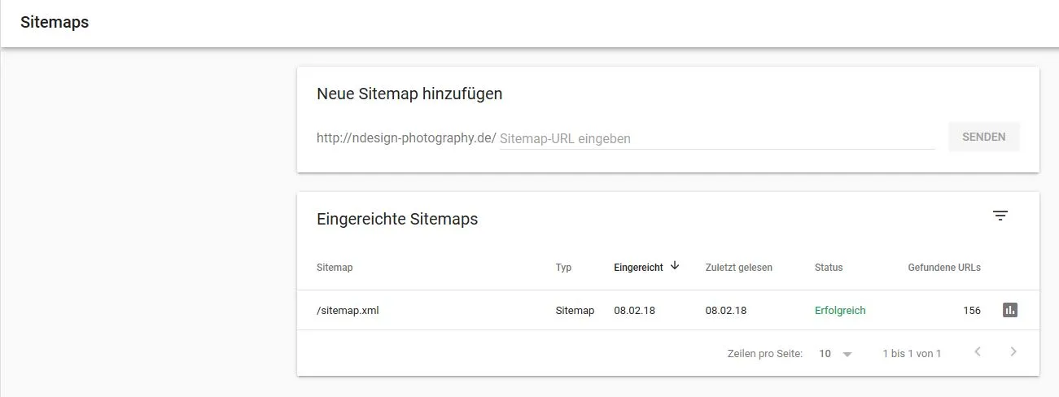Screen dimensions: 1059x397
Task: Go to next page with right chevron
Action: click(x=1013, y=352)
